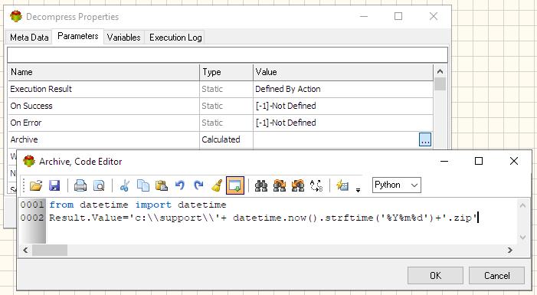This screenshot has height=295, width=537.
Task: Copy selected code icon
Action: 142,185
